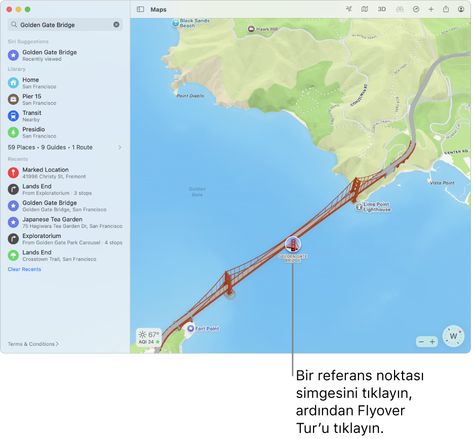The height and width of the screenshot is (439, 473).
Task: Toggle the sidebar panel
Action: tap(140, 9)
